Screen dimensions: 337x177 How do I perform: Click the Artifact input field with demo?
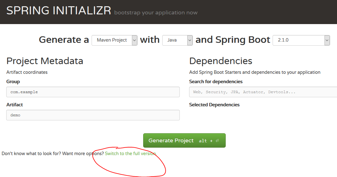[93, 115]
